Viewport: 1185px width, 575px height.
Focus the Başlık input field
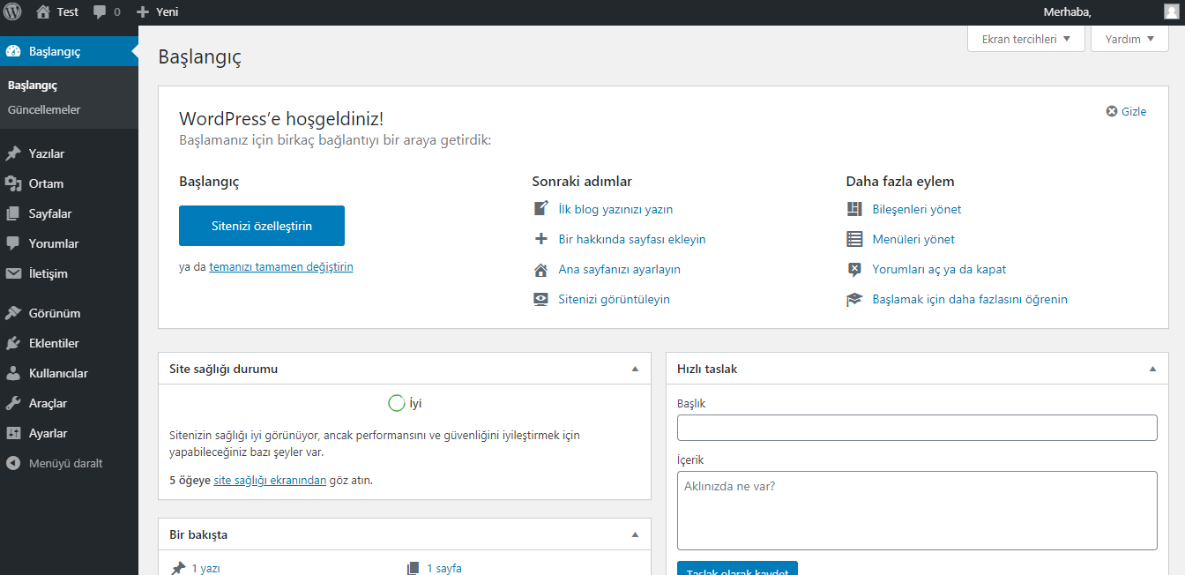click(917, 428)
